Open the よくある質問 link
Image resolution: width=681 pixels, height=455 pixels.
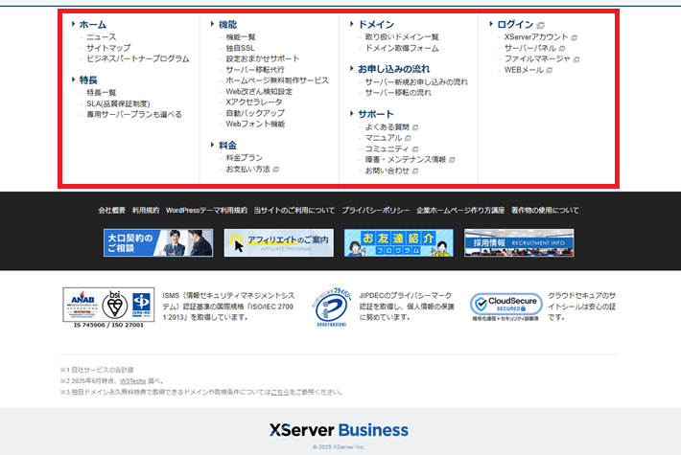pos(387,127)
